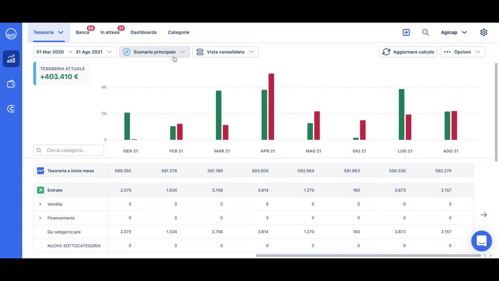Expand the Financements category row
This screenshot has width=499, height=281.
pyautogui.click(x=40, y=218)
